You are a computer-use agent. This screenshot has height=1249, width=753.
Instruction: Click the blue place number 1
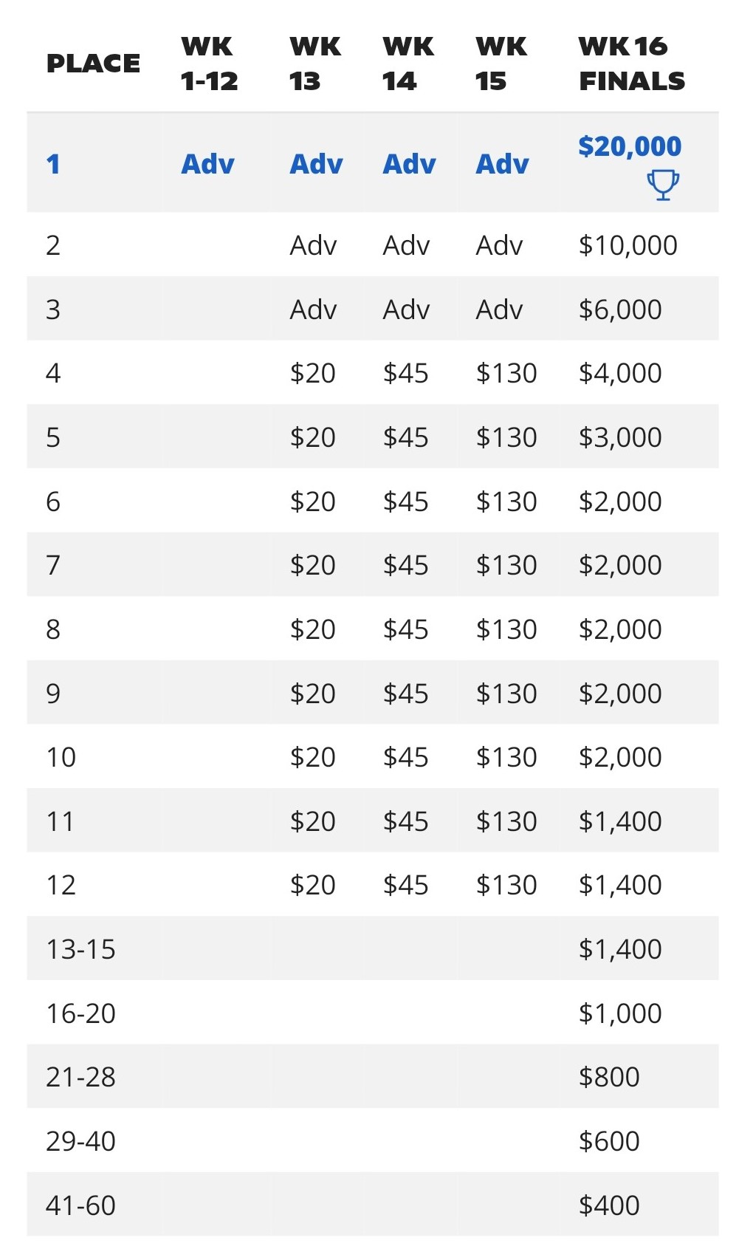(53, 164)
